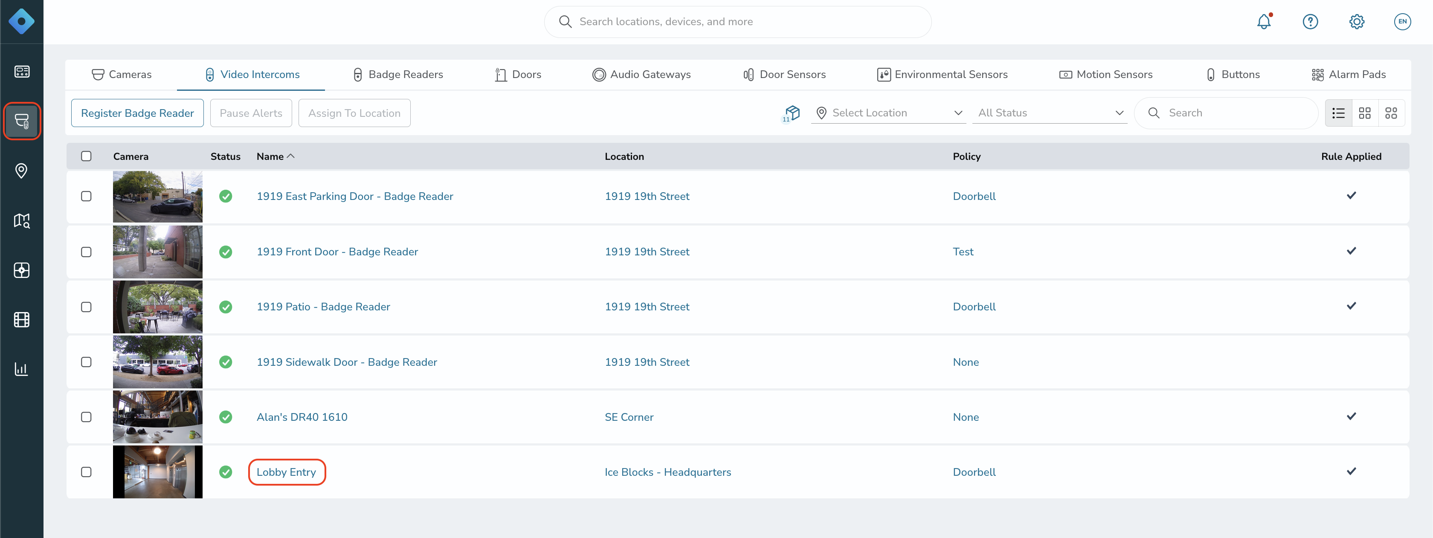Open settings gear icon in header
Screen dimensions: 1433x538
[x=1356, y=22]
